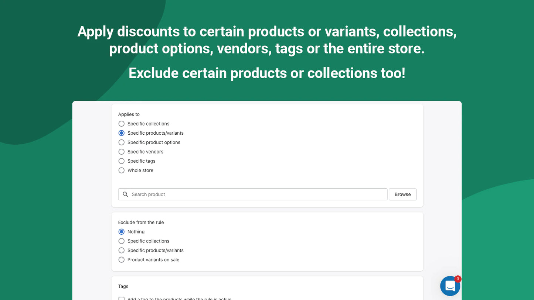Click the Applies to section heading
The image size is (534, 300).
tap(129, 114)
